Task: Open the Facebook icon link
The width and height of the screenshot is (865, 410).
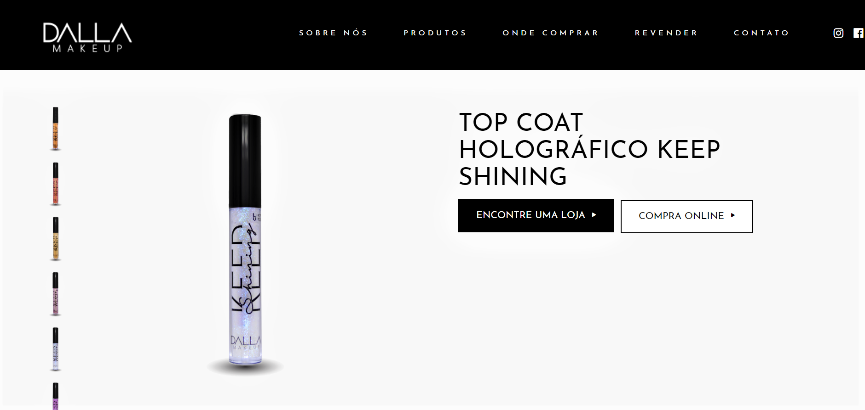Action: (859, 33)
